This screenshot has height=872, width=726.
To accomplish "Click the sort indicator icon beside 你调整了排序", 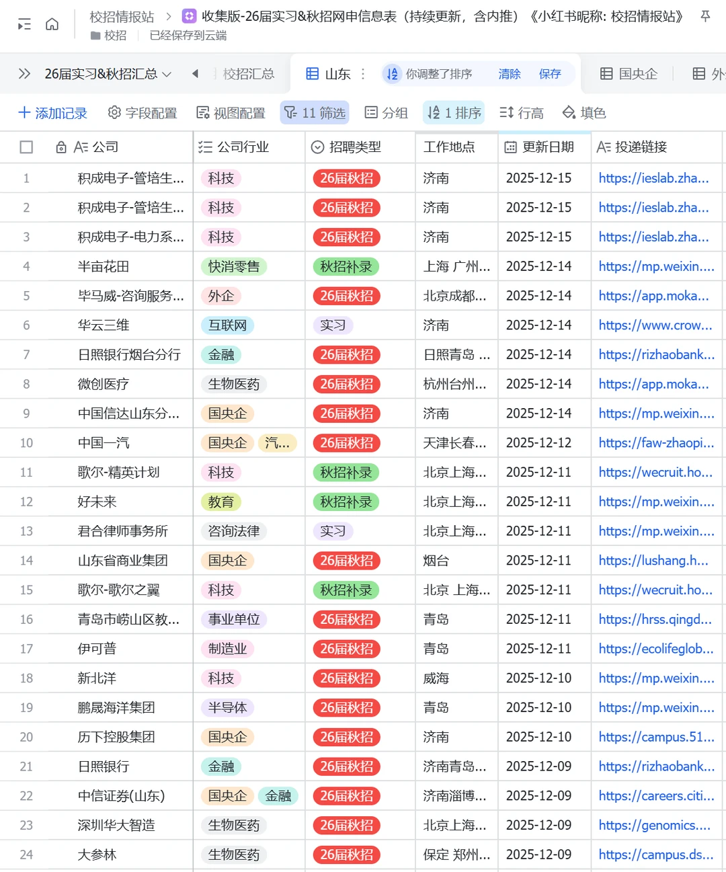I will [392, 74].
